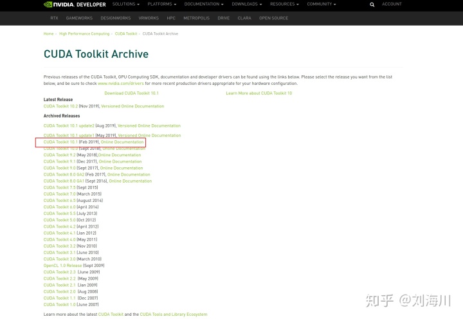Open CUDA Toolkit 3.2 link

tap(59, 246)
